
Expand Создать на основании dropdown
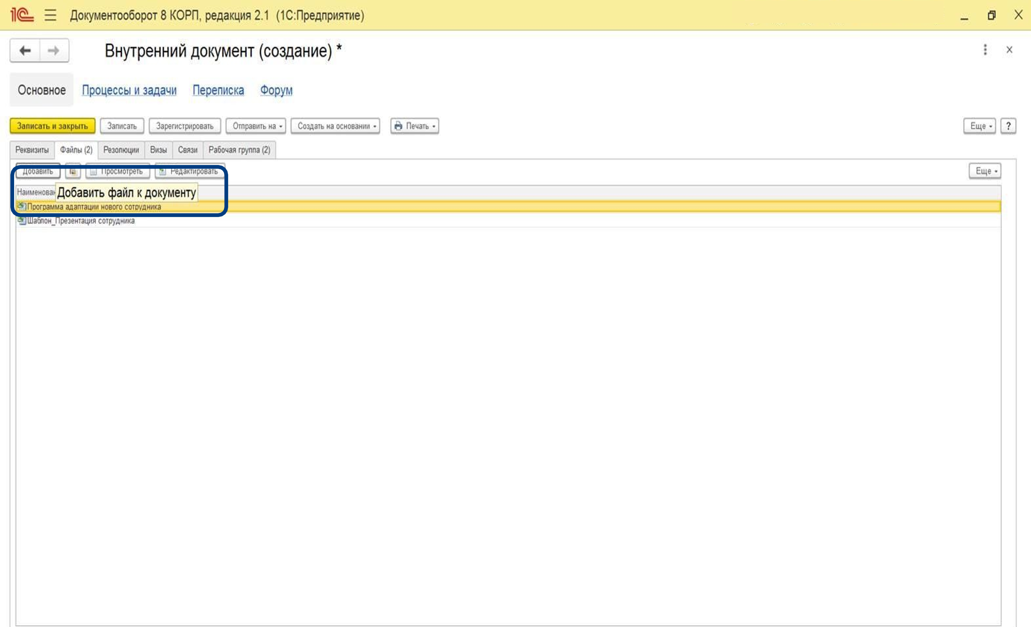[335, 126]
